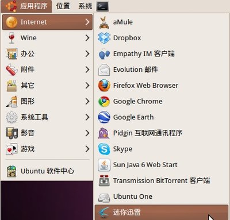The image size is (230, 220).
Task: Click the Skype icon
Action: (104, 149)
